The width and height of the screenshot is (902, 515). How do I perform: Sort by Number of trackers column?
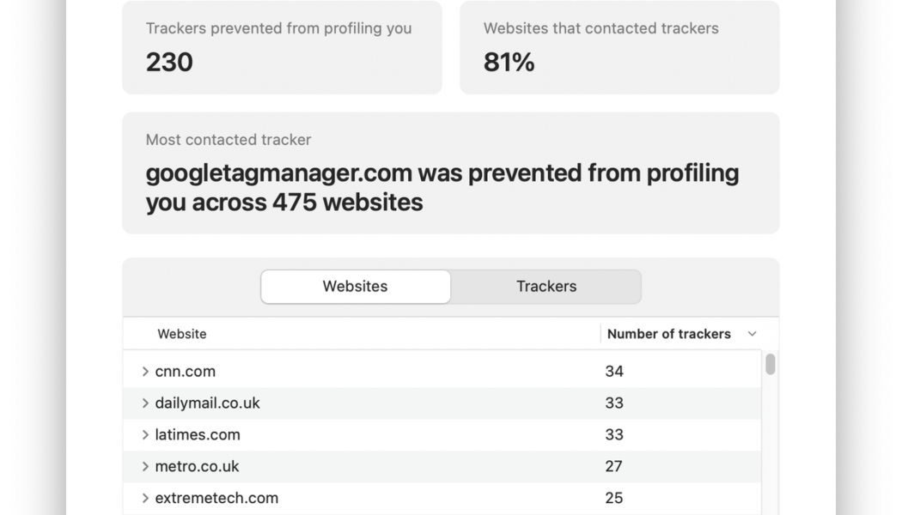coord(668,334)
